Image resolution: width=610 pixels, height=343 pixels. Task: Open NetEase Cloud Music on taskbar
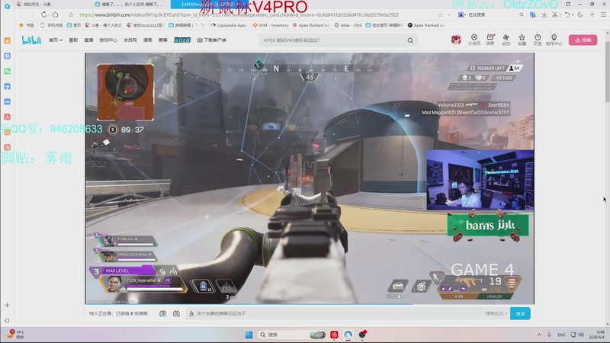(x=334, y=335)
